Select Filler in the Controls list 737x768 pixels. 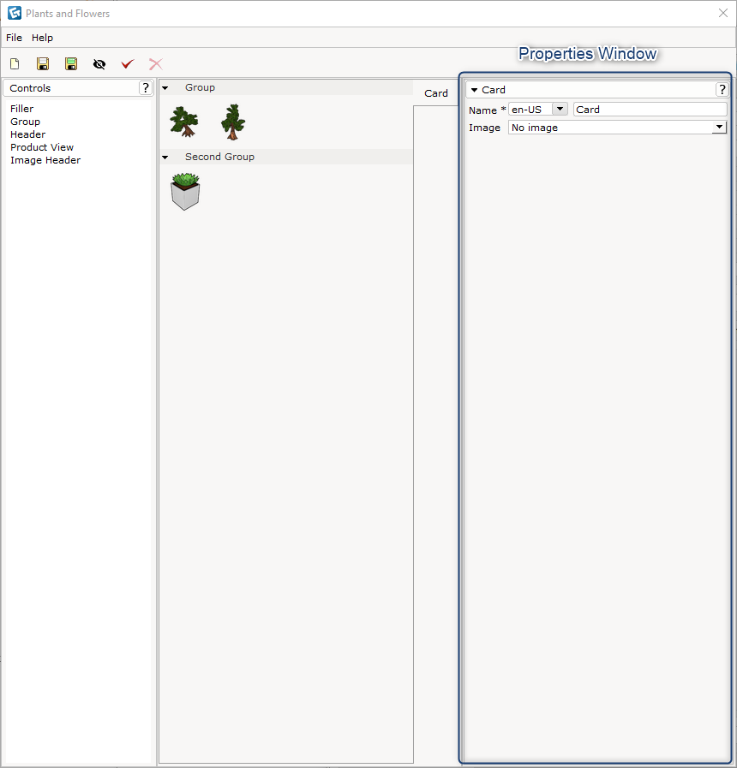pyautogui.click(x=22, y=109)
